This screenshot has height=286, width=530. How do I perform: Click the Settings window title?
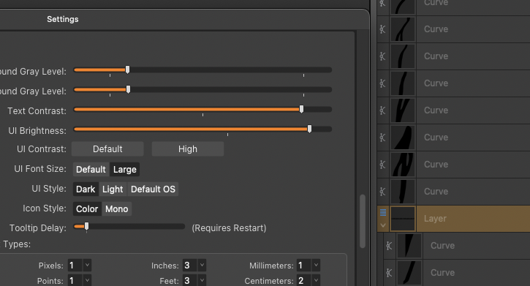click(x=63, y=19)
